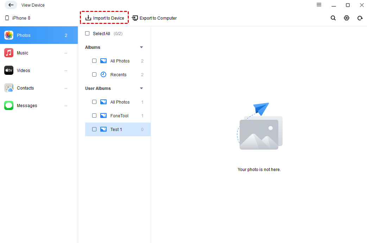Screen dimensions: 367x243
Task: Check the Select All checkbox
Action: pos(87,34)
